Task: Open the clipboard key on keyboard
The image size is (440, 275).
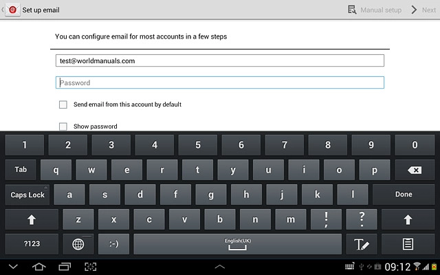Action: point(408,244)
